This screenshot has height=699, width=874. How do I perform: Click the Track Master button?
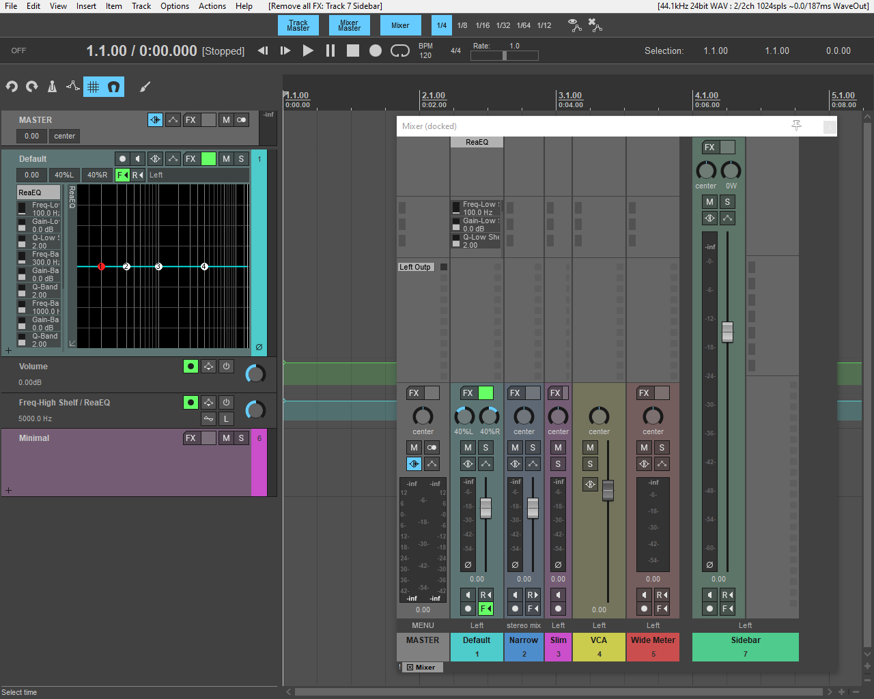tap(298, 26)
